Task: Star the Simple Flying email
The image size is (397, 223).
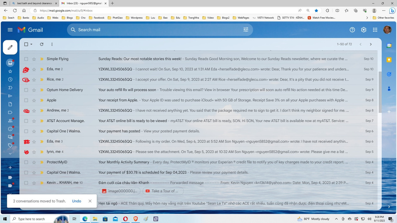Action: pos(34,59)
